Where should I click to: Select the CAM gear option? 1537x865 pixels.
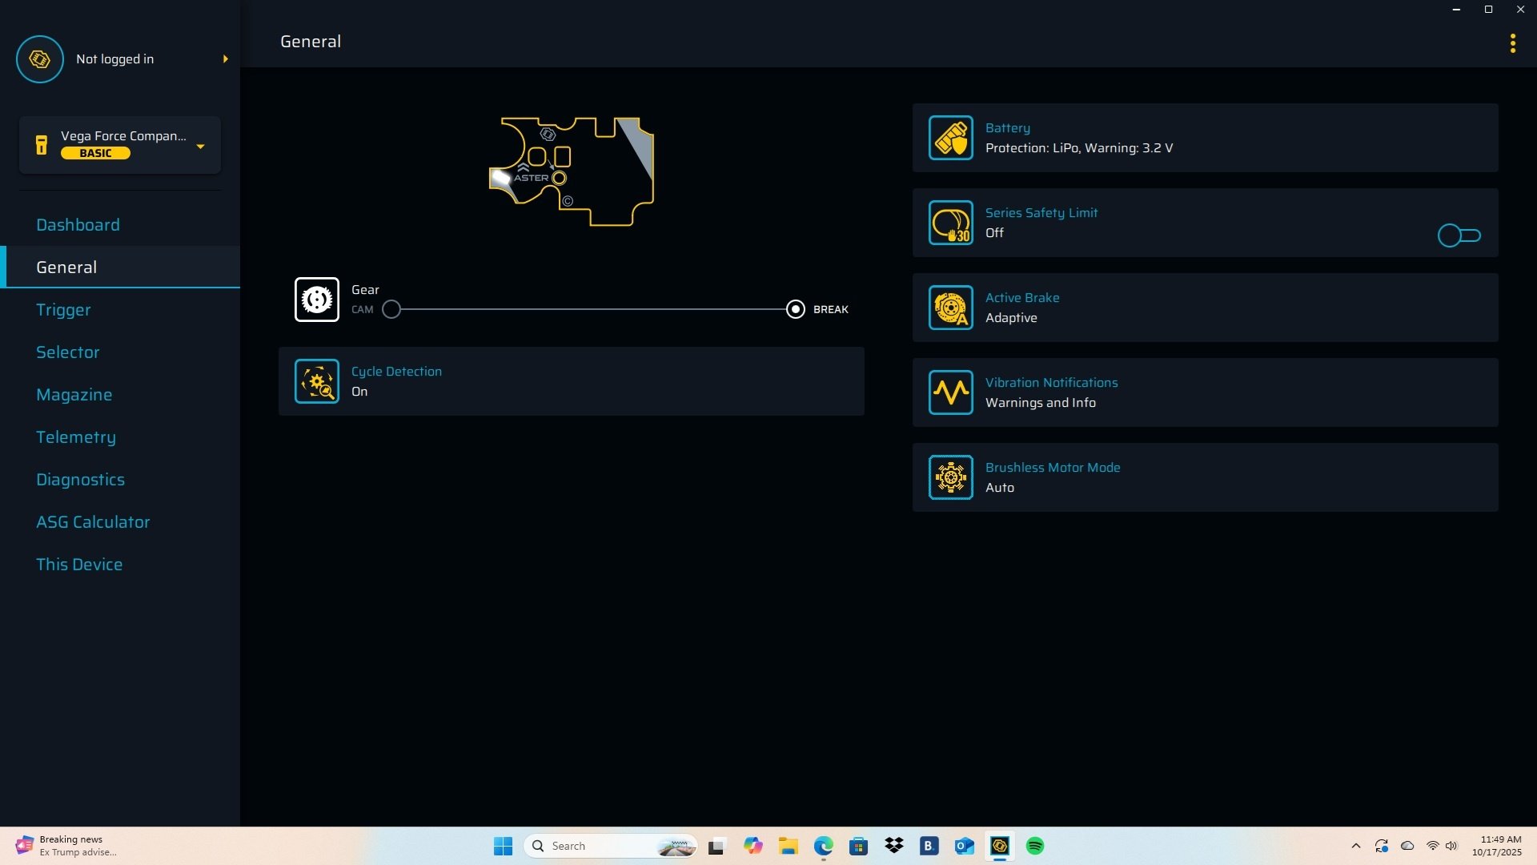[x=391, y=309]
